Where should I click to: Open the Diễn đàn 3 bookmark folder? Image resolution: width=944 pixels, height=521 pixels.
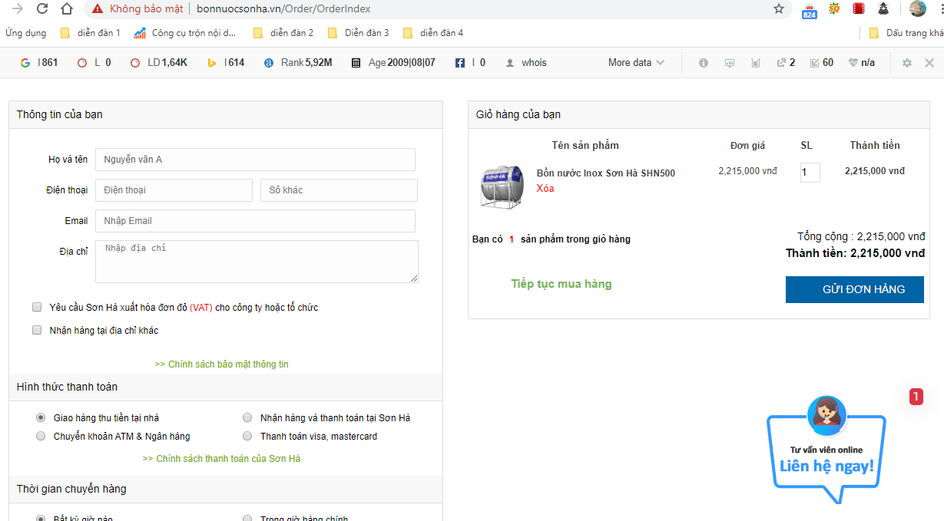(359, 33)
